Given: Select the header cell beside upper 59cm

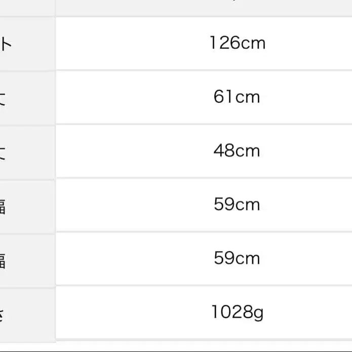Looking at the screenshot, I should 26,206.
